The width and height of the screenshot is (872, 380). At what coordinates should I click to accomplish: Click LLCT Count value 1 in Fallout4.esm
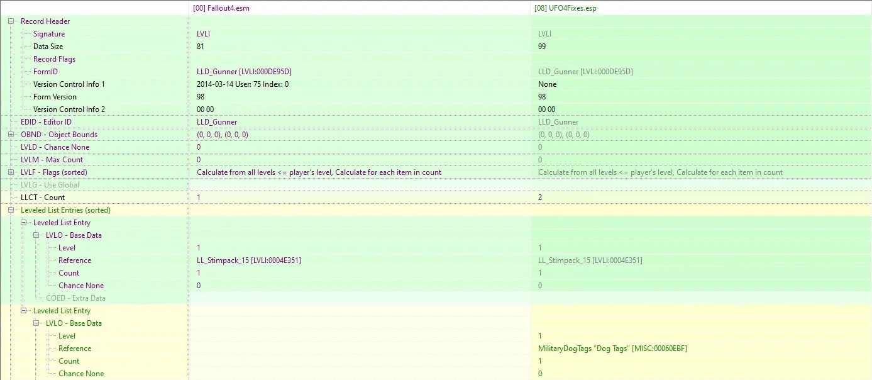[x=199, y=198]
